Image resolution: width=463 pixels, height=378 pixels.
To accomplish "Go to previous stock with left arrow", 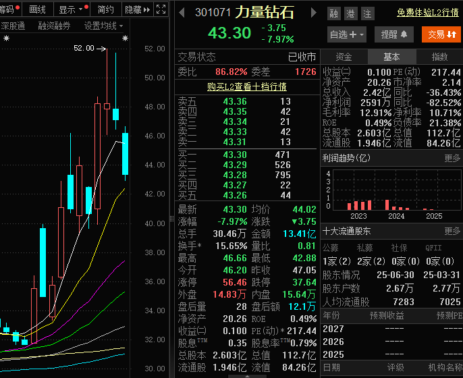I will click(182, 13).
